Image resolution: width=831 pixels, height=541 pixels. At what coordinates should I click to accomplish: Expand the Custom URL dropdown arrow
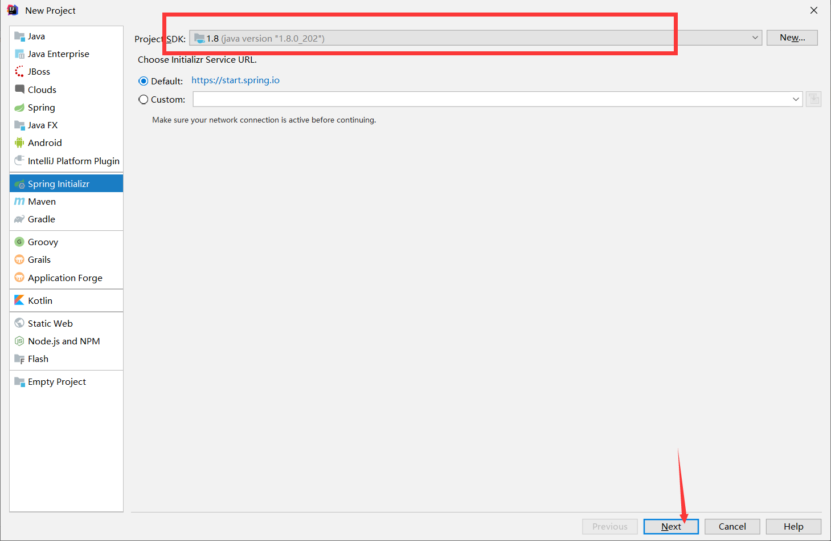coord(796,99)
